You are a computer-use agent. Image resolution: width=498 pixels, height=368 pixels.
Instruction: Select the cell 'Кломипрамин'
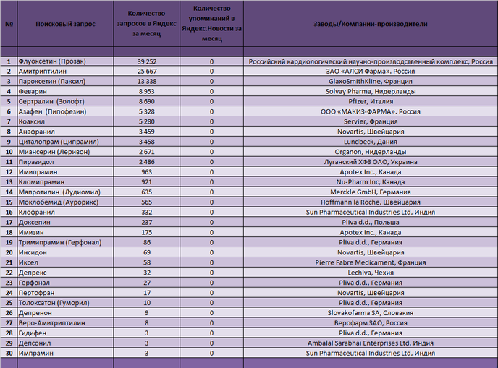pos(65,182)
